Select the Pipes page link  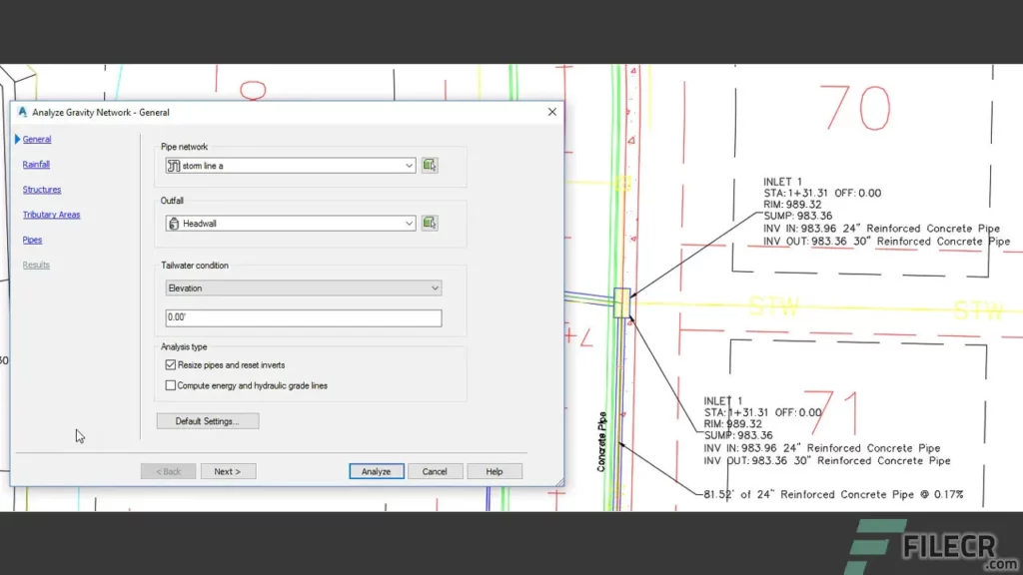pyautogui.click(x=31, y=240)
